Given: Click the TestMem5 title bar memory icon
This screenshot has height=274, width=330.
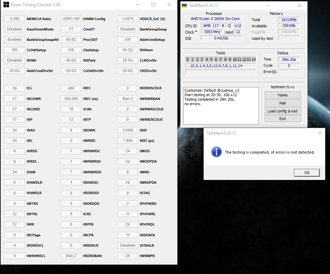Looking at the screenshot, I should point(184,6).
